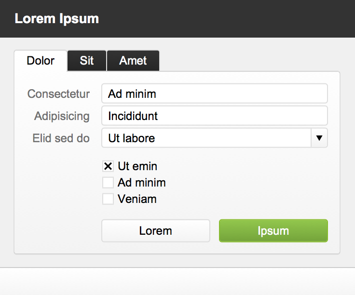
Task: Click the Veniam label text
Action: click(137, 199)
